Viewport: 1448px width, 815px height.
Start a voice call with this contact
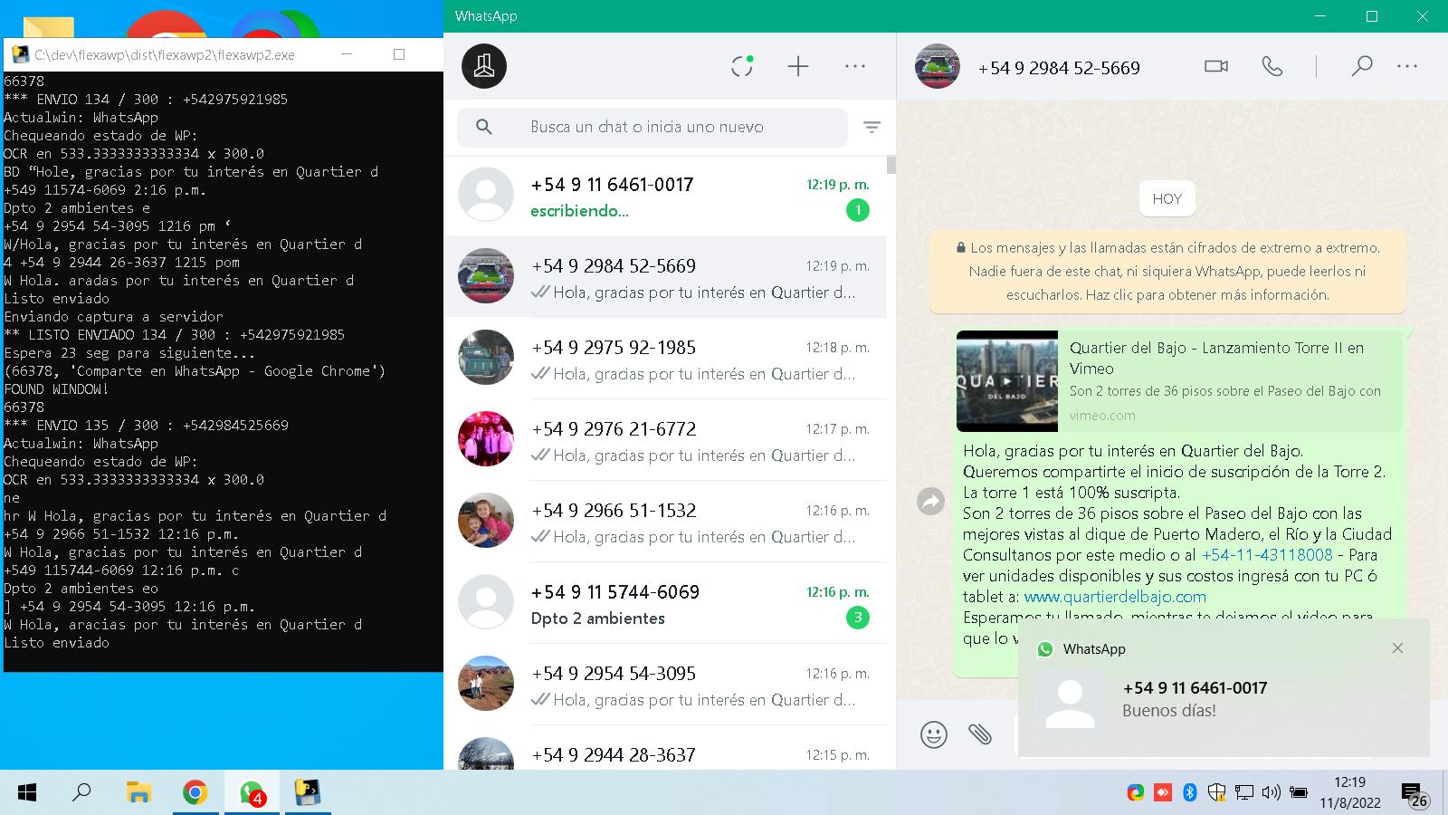point(1272,66)
